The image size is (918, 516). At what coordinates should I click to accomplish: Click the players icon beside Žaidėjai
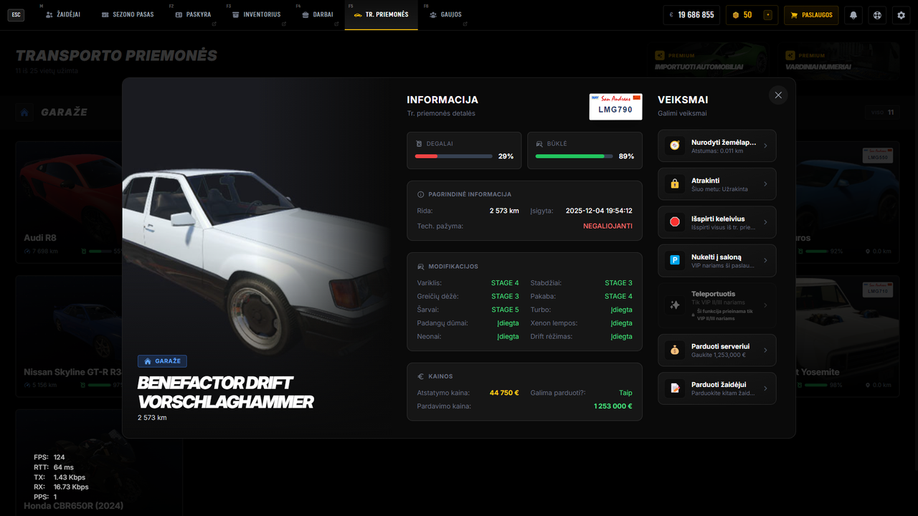coord(49,15)
